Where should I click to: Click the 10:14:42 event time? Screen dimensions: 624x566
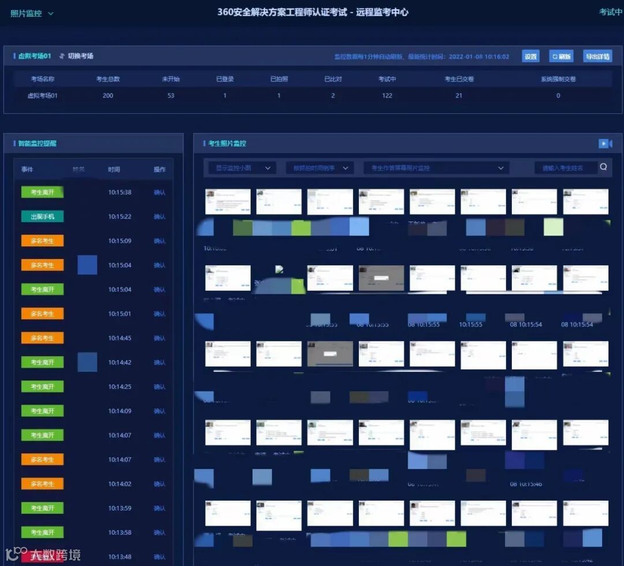pyautogui.click(x=120, y=362)
